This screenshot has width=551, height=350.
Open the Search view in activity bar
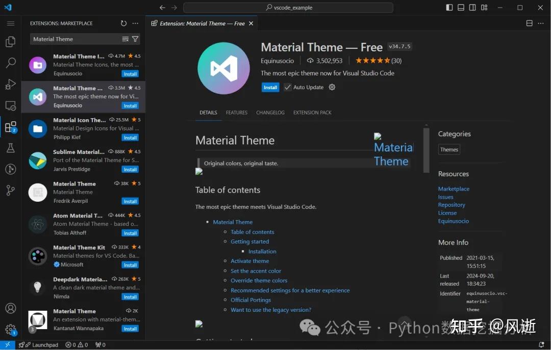[11, 63]
